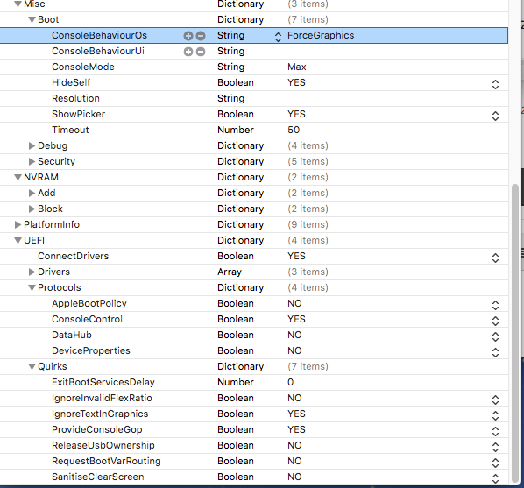
Task: Edit the ConsoleMode value Max
Action: tap(297, 67)
